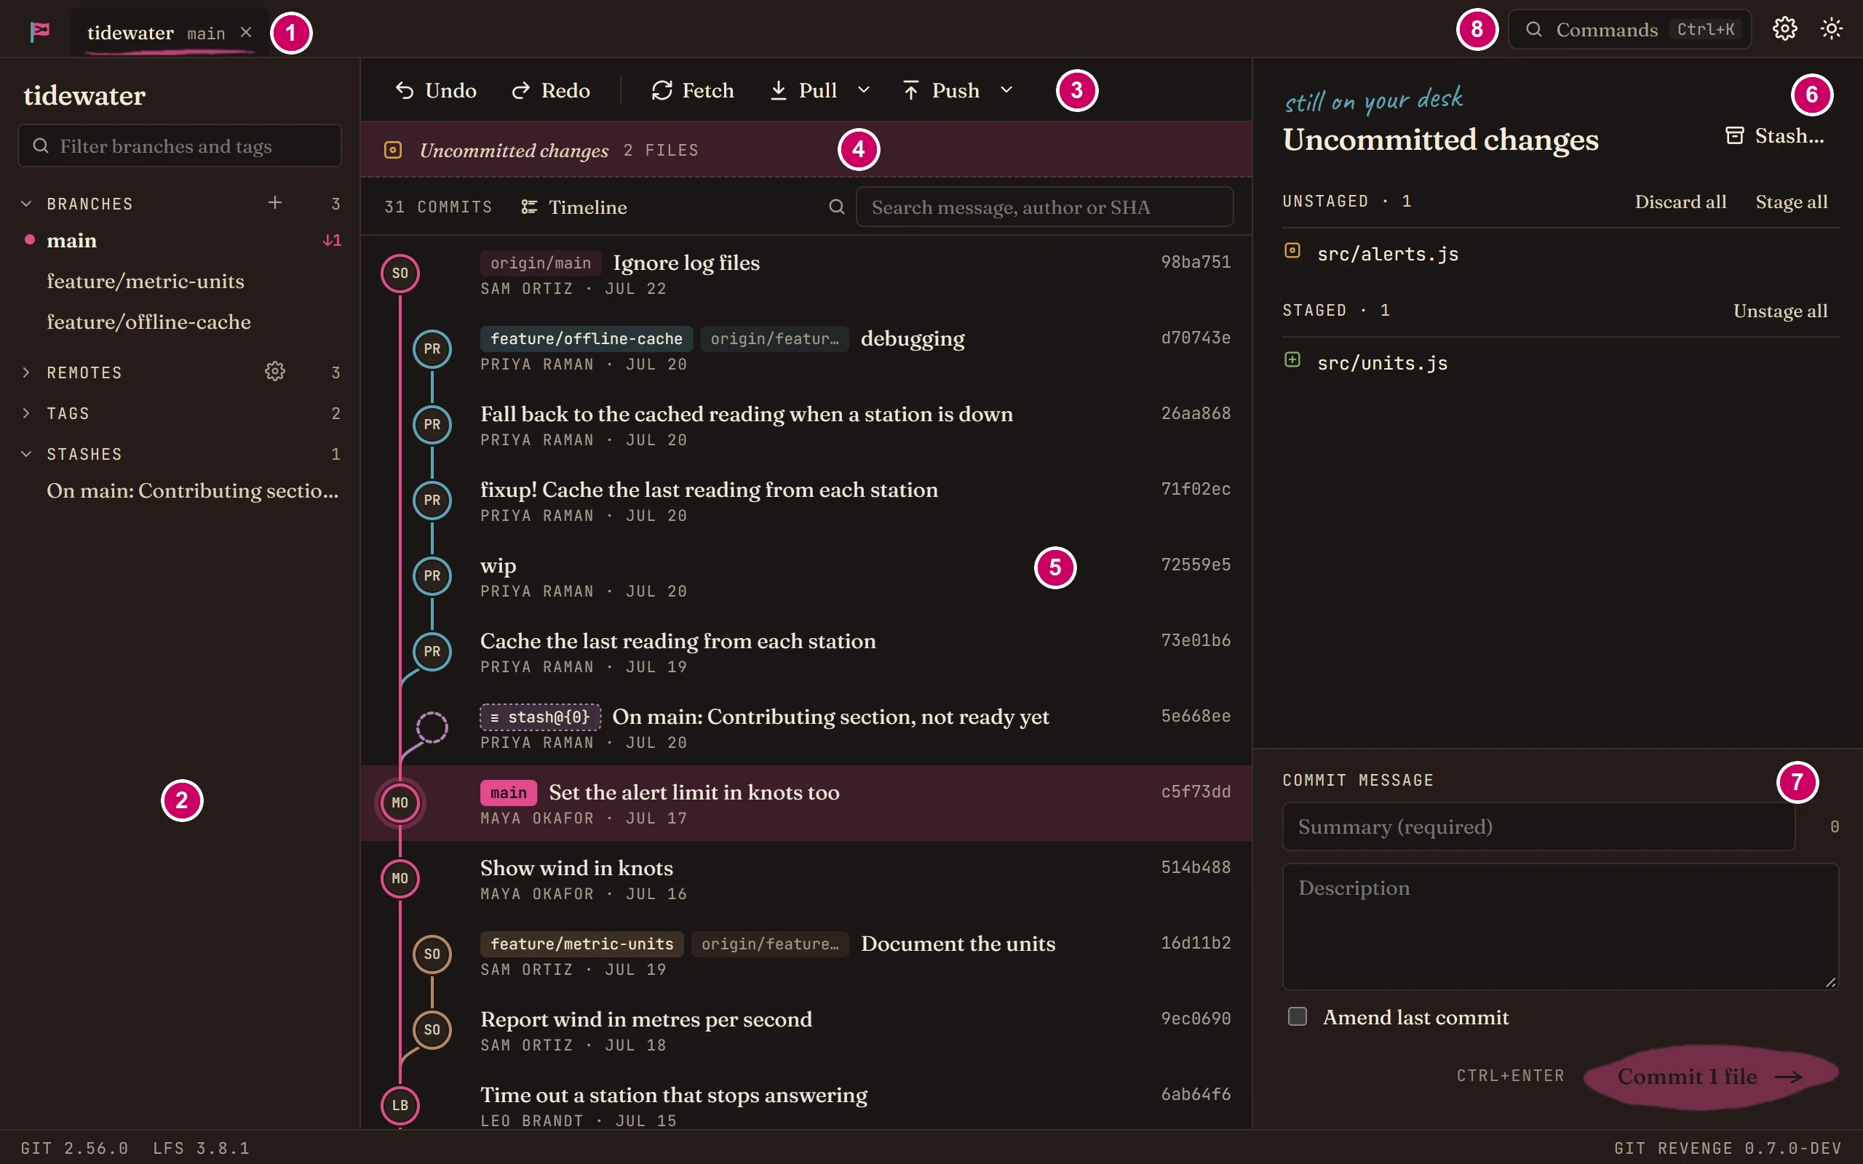The image size is (1863, 1164).
Task: Select the feature/offline-cache branch in sidebar
Action: coord(180,322)
